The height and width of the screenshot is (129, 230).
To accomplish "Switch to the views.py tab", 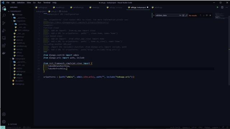I will point(94,7).
